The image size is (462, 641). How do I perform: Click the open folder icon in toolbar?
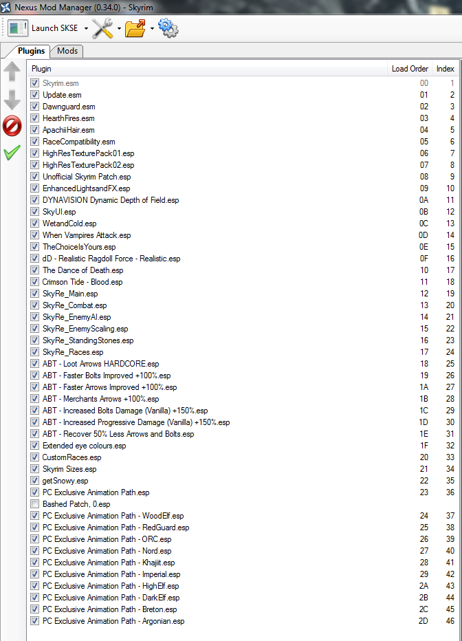click(x=135, y=28)
